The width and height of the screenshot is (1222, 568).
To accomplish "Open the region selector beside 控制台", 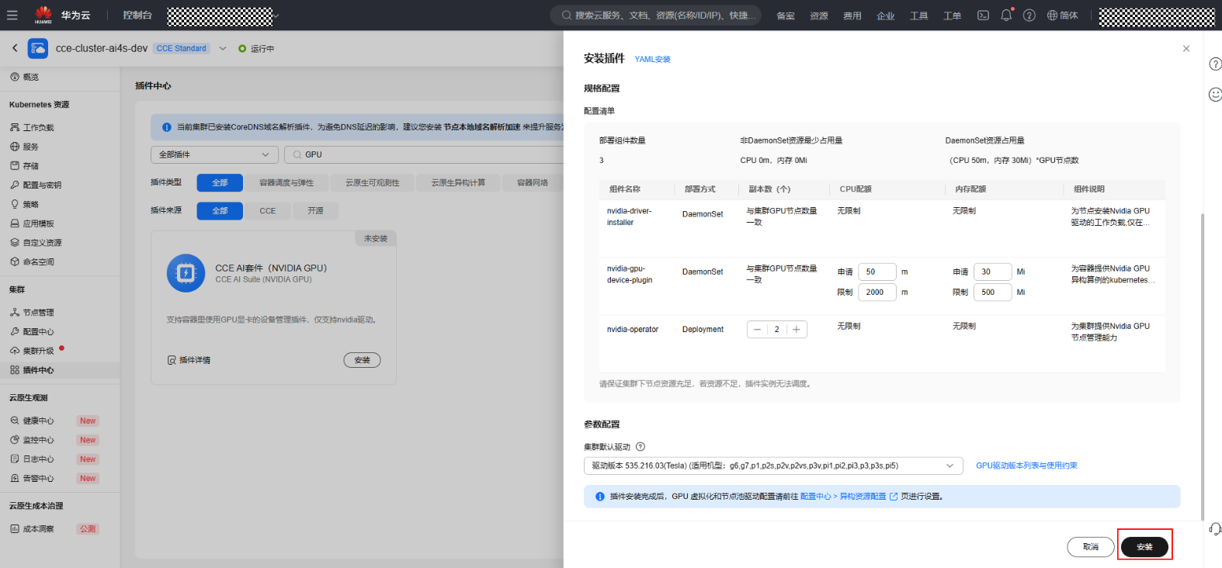I will click(x=223, y=16).
